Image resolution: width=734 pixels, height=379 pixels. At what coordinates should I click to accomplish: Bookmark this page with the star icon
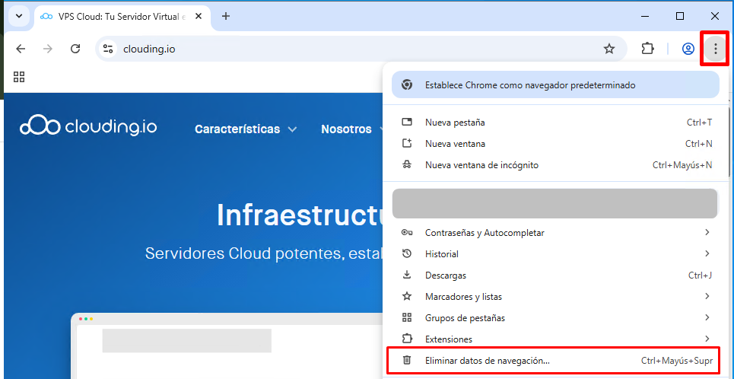click(608, 49)
